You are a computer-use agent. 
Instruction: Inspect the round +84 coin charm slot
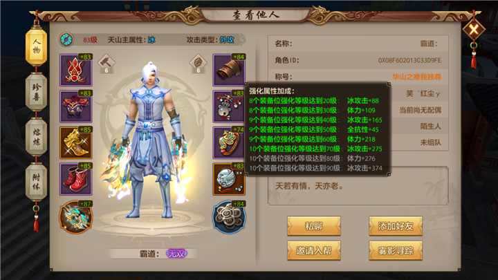[229, 217]
